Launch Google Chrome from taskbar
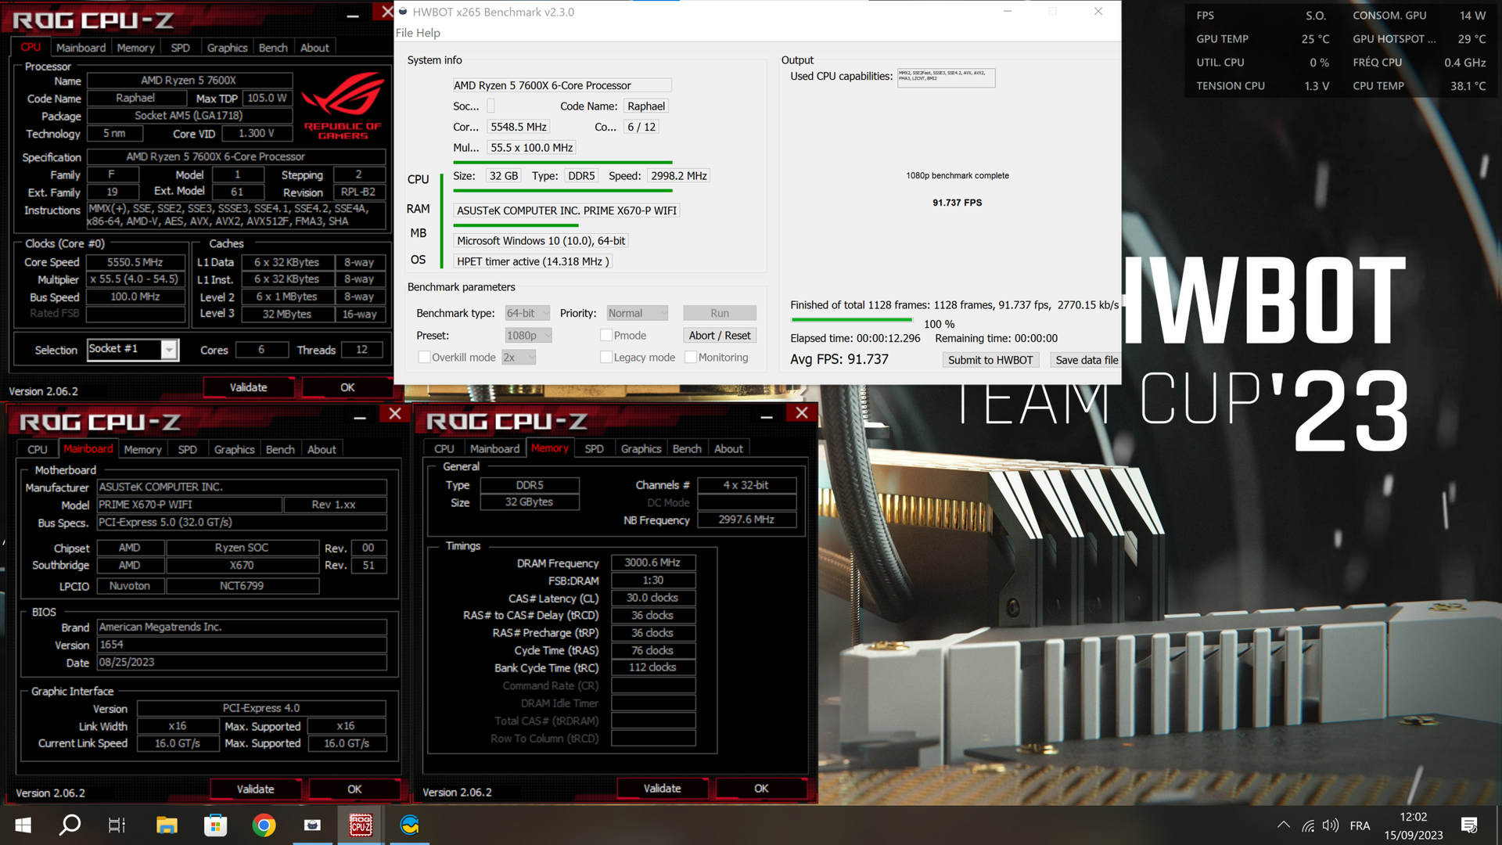This screenshot has height=845, width=1502. pyautogui.click(x=264, y=825)
